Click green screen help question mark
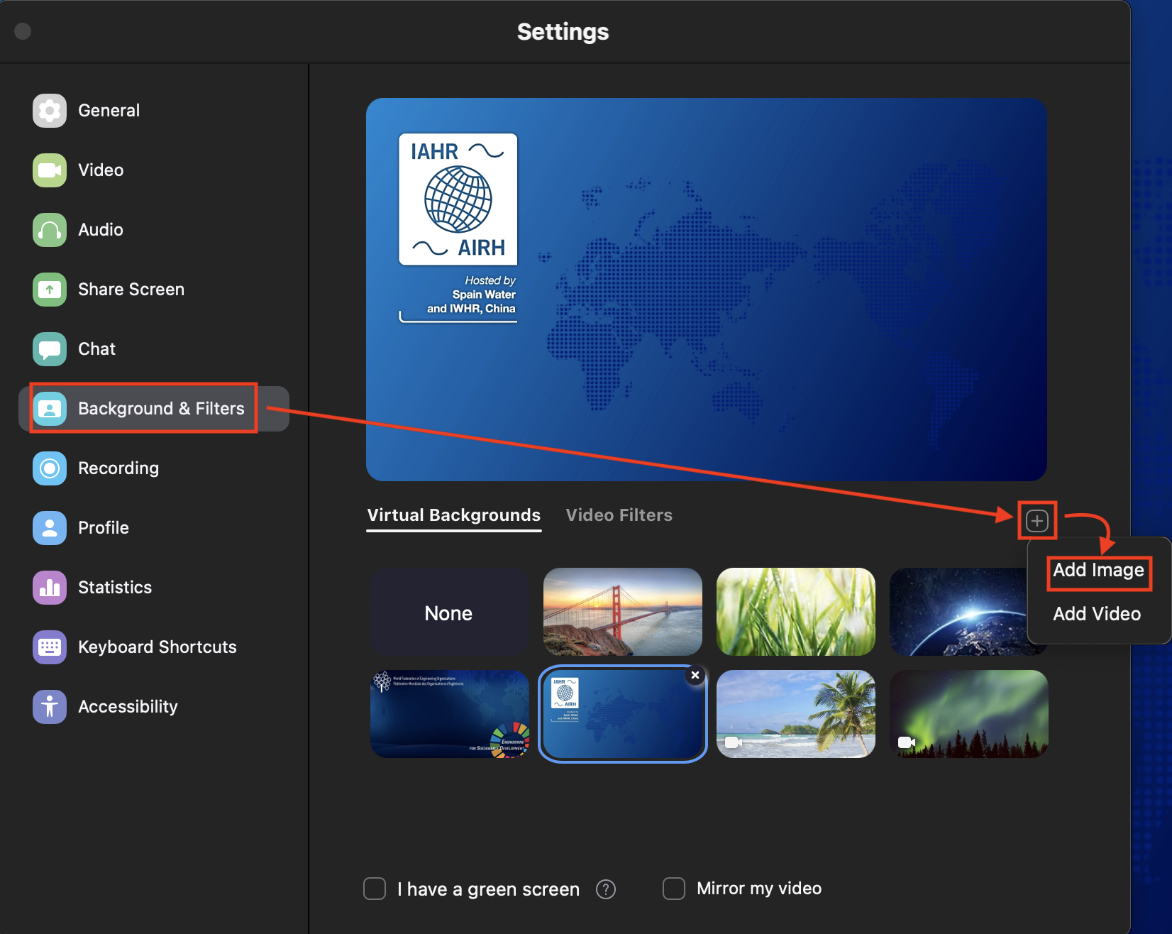This screenshot has height=934, width=1172. coord(606,889)
